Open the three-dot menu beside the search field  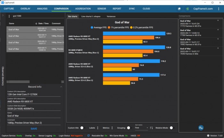click(x=9, y=16)
